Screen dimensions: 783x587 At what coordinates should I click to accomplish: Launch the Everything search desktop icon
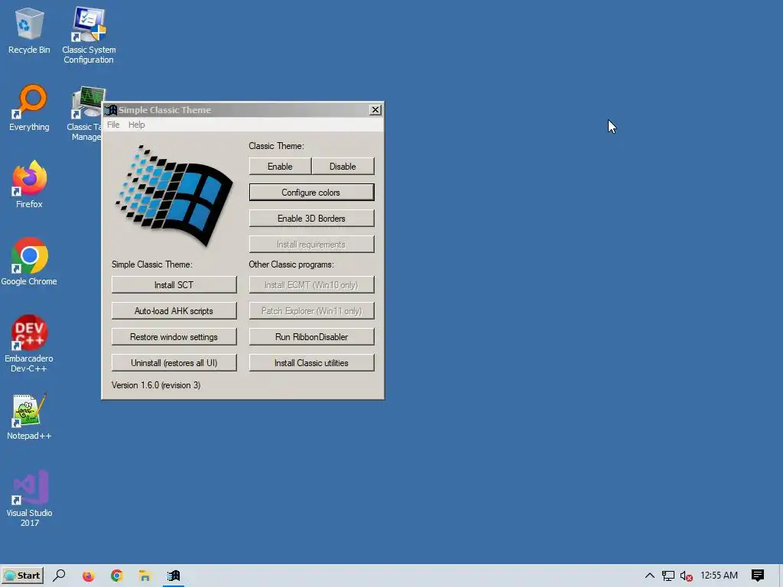pyautogui.click(x=29, y=108)
